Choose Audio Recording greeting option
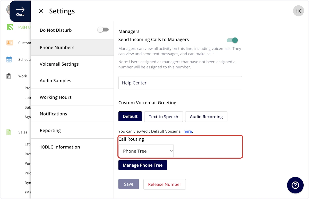 pyautogui.click(x=206, y=116)
